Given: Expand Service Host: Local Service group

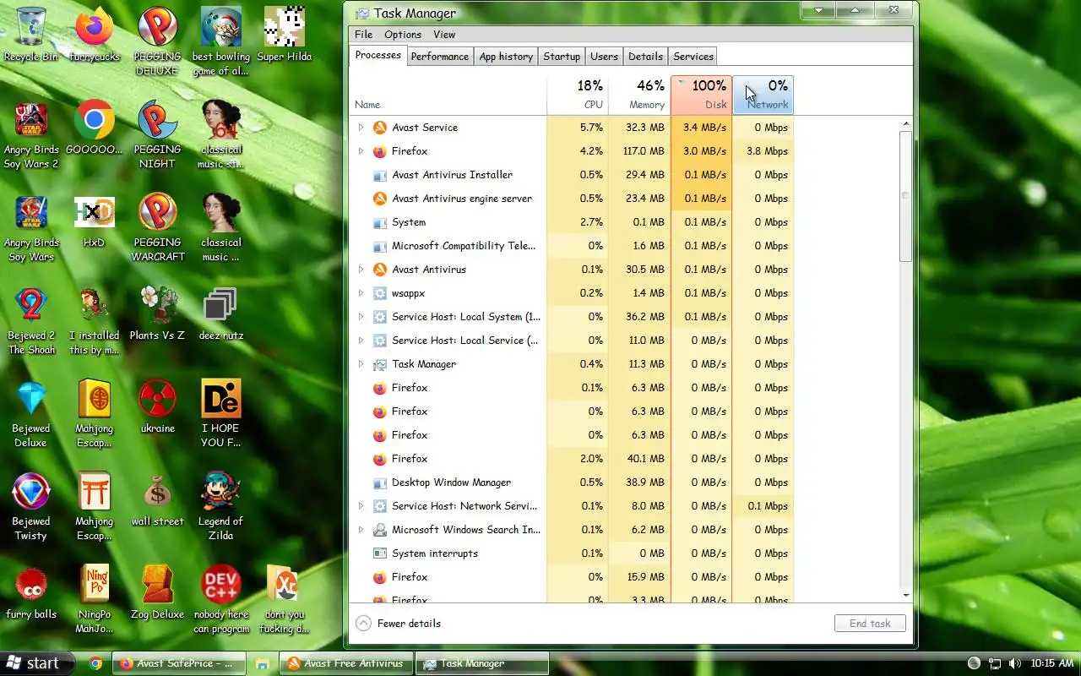Looking at the screenshot, I should [x=361, y=341].
